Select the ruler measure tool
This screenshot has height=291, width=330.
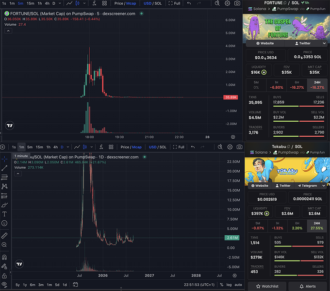point(4,236)
